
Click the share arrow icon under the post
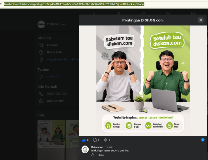pyautogui.click(x=105, y=140)
